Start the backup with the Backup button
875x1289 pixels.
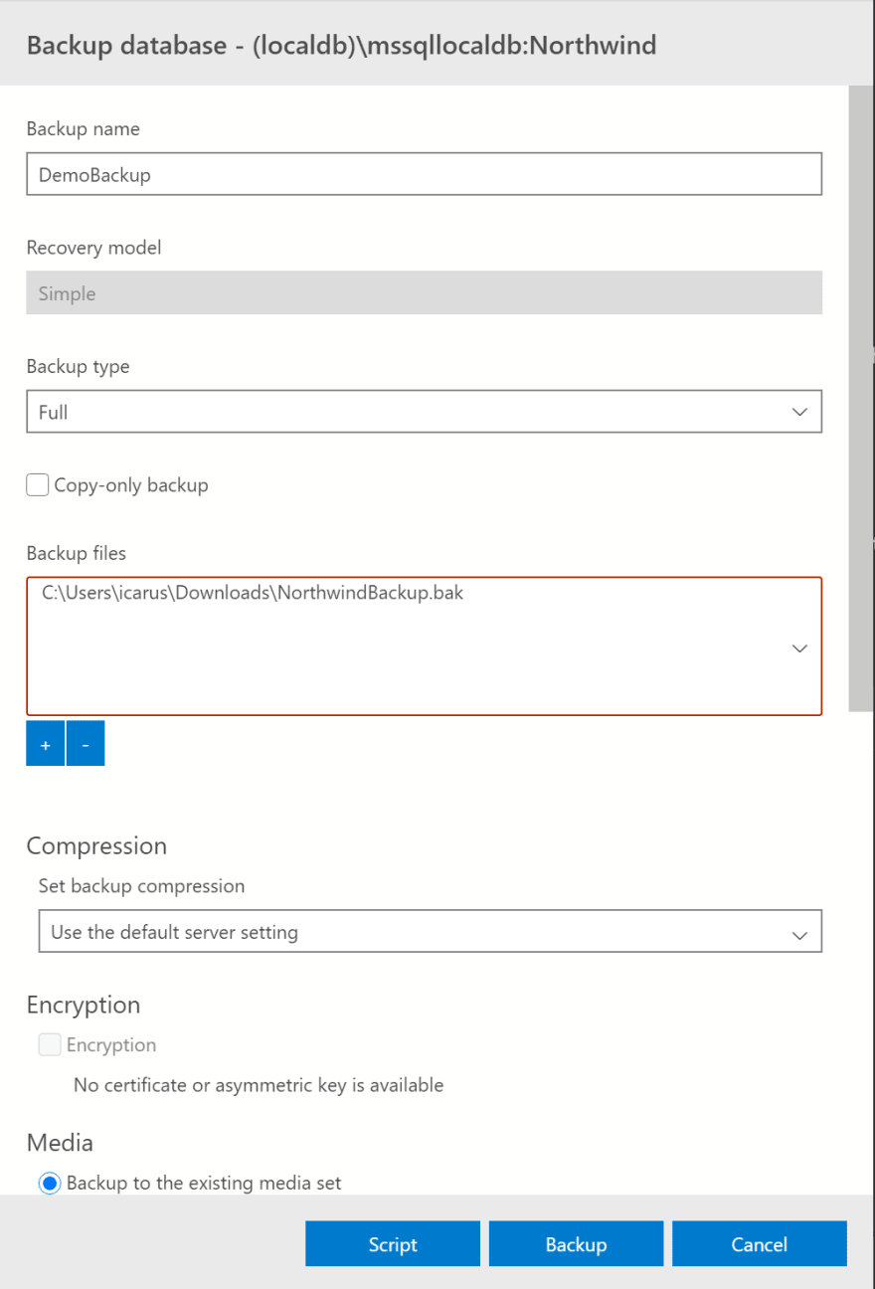[576, 1244]
